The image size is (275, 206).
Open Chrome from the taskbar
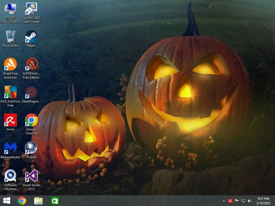pyautogui.click(x=22, y=201)
